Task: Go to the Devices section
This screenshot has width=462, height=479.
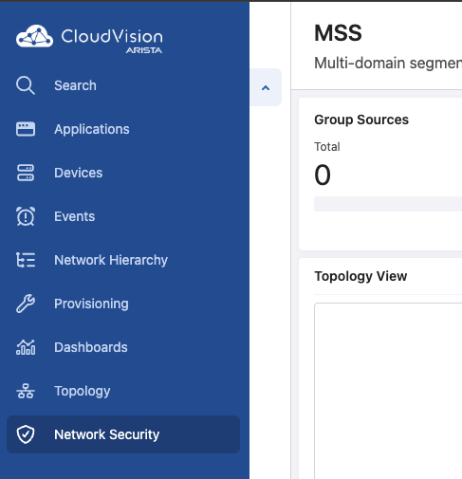Action: 79,173
